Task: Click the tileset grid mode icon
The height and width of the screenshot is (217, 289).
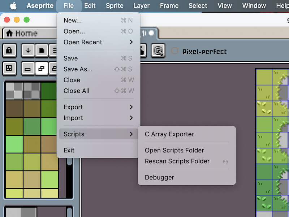Action: 9,68
